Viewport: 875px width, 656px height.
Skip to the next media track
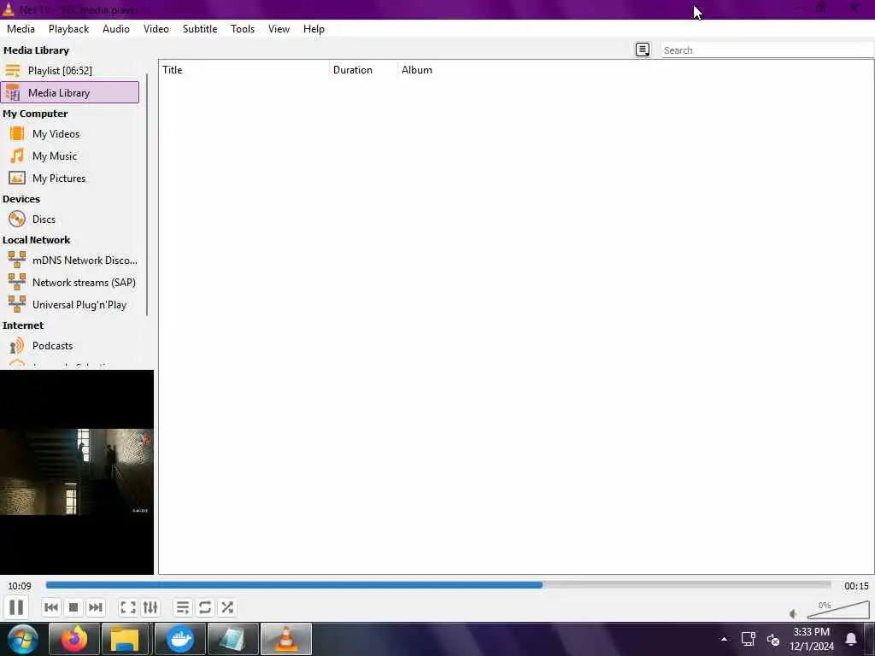(96, 607)
